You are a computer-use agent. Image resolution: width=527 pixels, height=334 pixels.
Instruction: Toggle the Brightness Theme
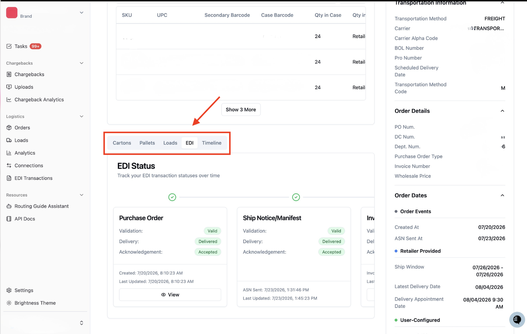click(x=31, y=303)
